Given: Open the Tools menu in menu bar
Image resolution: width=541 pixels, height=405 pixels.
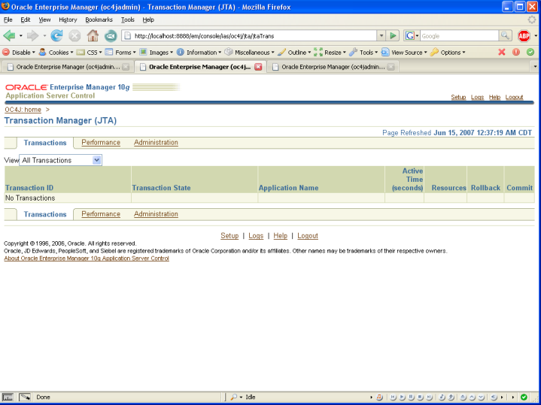Looking at the screenshot, I should click(128, 20).
